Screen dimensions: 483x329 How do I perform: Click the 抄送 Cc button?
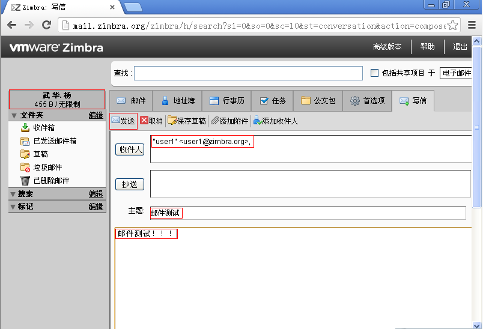pyautogui.click(x=130, y=184)
